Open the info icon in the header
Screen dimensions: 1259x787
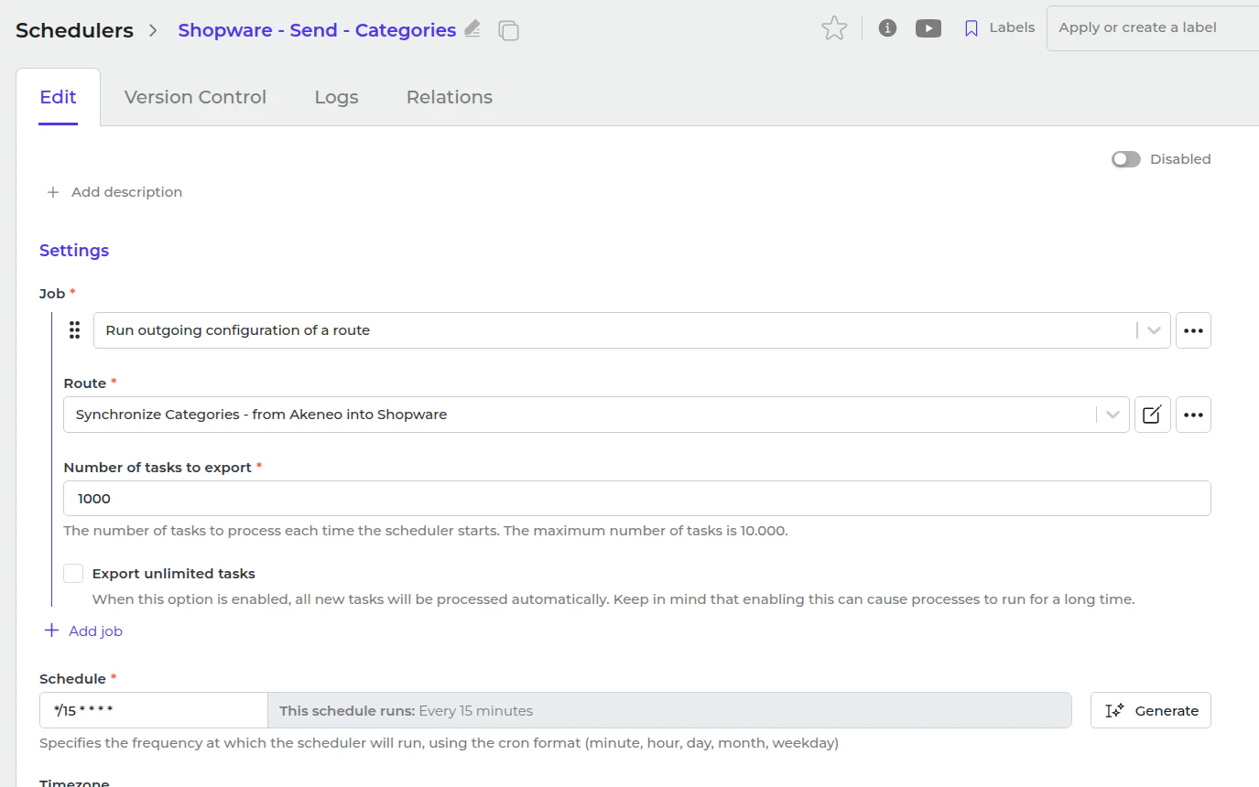point(887,28)
